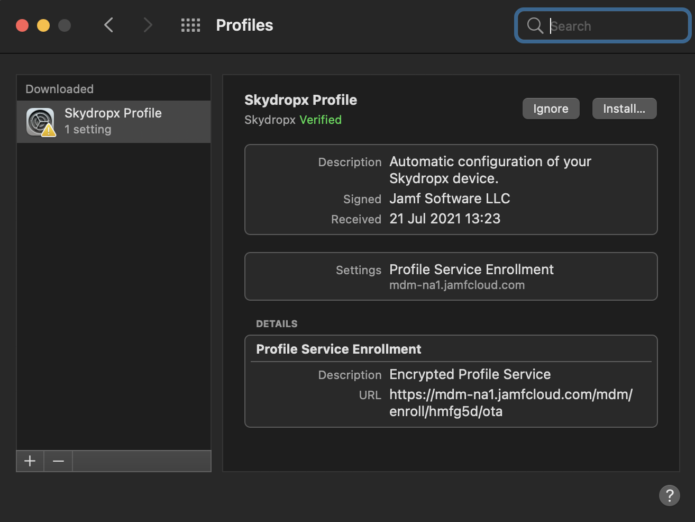Viewport: 695px width, 522px height.
Task: Click the green Verified status text
Action: (x=321, y=120)
